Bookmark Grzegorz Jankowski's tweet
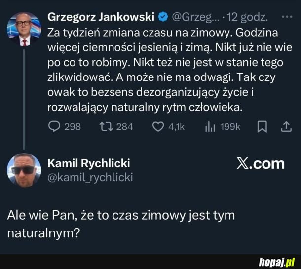 point(262,127)
